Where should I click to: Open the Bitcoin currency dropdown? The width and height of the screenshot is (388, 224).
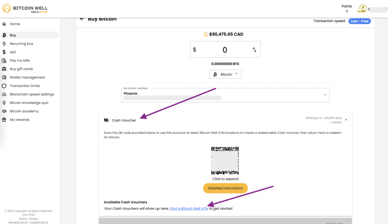[x=225, y=74]
